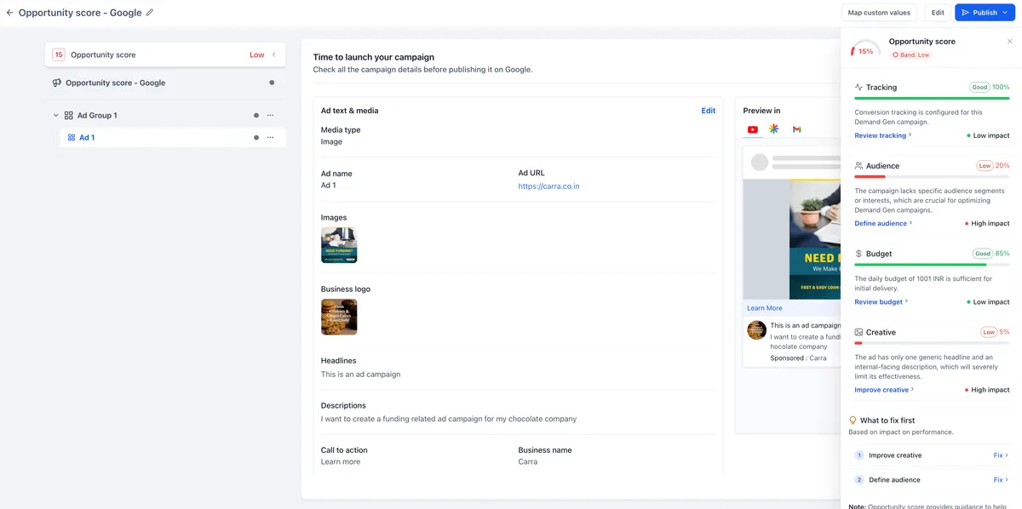
Task: Click Fix for Define audience
Action: [1001, 479]
